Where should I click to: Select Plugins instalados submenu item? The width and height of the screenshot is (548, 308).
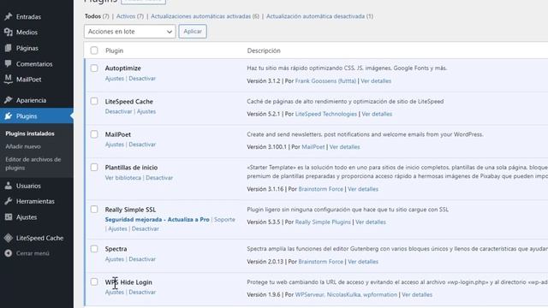pos(30,133)
